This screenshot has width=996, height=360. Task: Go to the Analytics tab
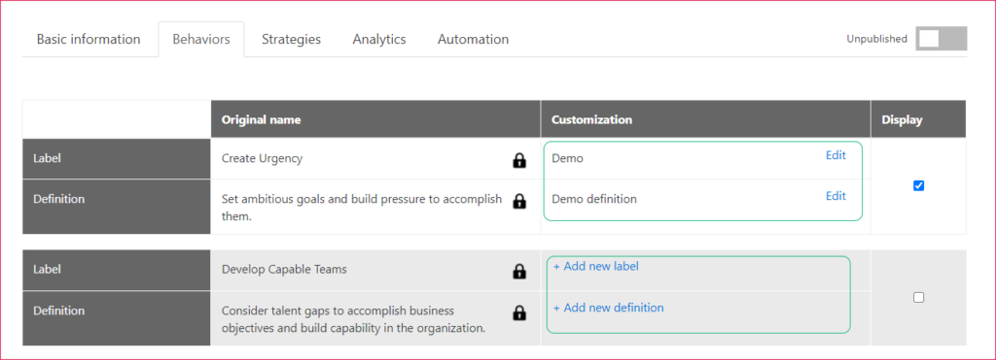click(379, 39)
